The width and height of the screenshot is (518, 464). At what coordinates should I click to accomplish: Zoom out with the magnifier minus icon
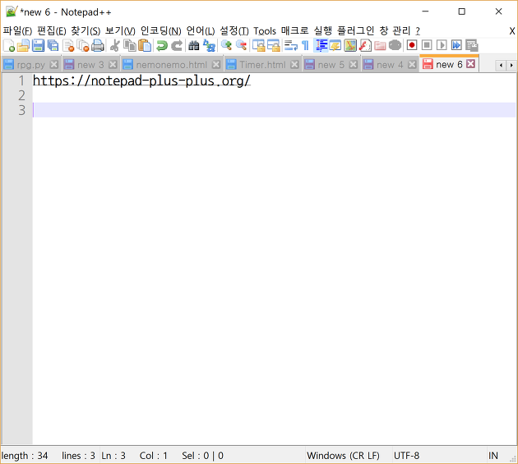click(x=242, y=45)
